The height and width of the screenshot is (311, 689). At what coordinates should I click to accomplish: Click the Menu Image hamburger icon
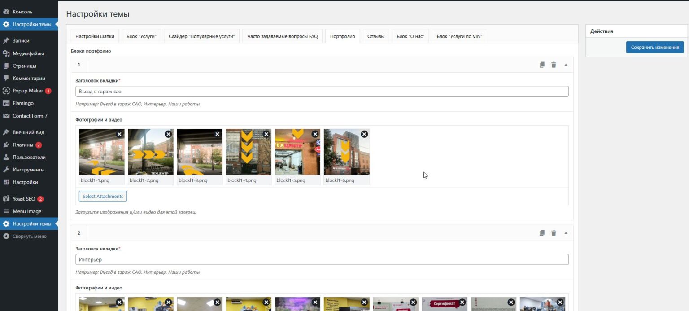[x=6, y=211]
